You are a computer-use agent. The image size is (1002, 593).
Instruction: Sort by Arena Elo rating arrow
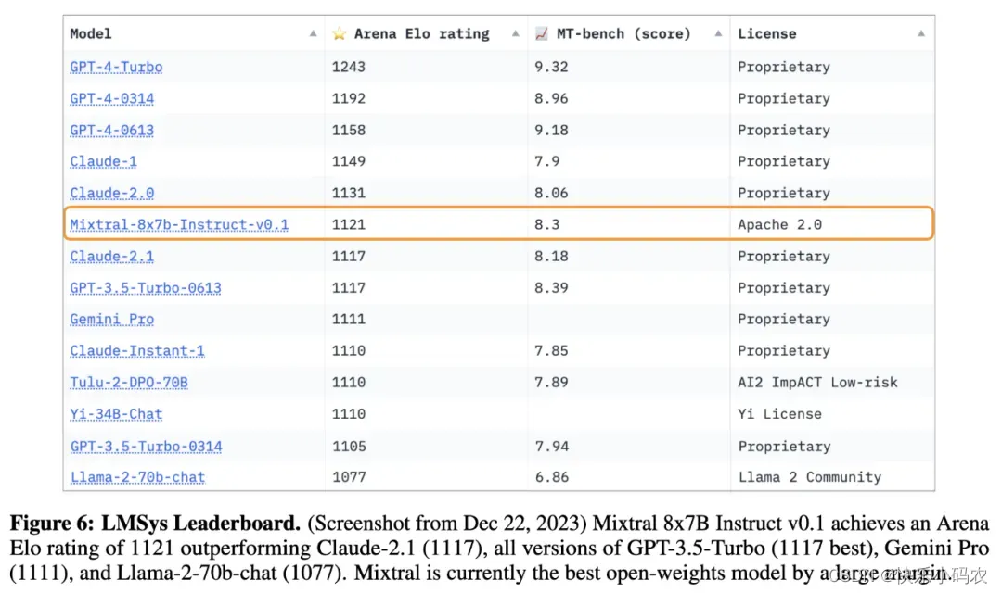coord(516,34)
